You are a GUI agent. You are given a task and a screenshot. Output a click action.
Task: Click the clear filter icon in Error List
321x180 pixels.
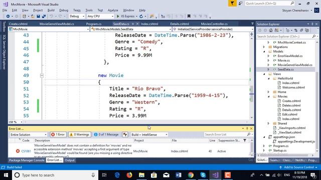tap(125, 134)
